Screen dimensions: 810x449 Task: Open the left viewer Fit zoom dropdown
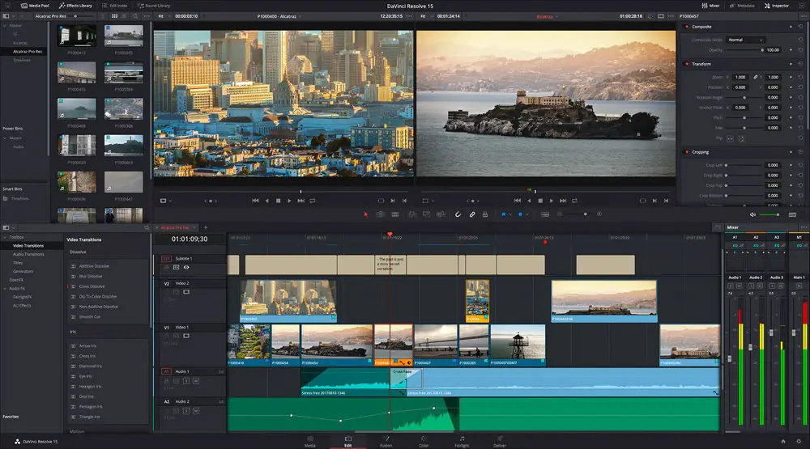point(164,15)
